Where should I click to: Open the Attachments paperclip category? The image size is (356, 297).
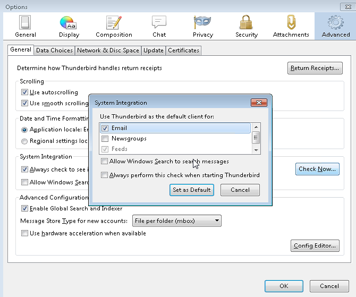point(291,27)
